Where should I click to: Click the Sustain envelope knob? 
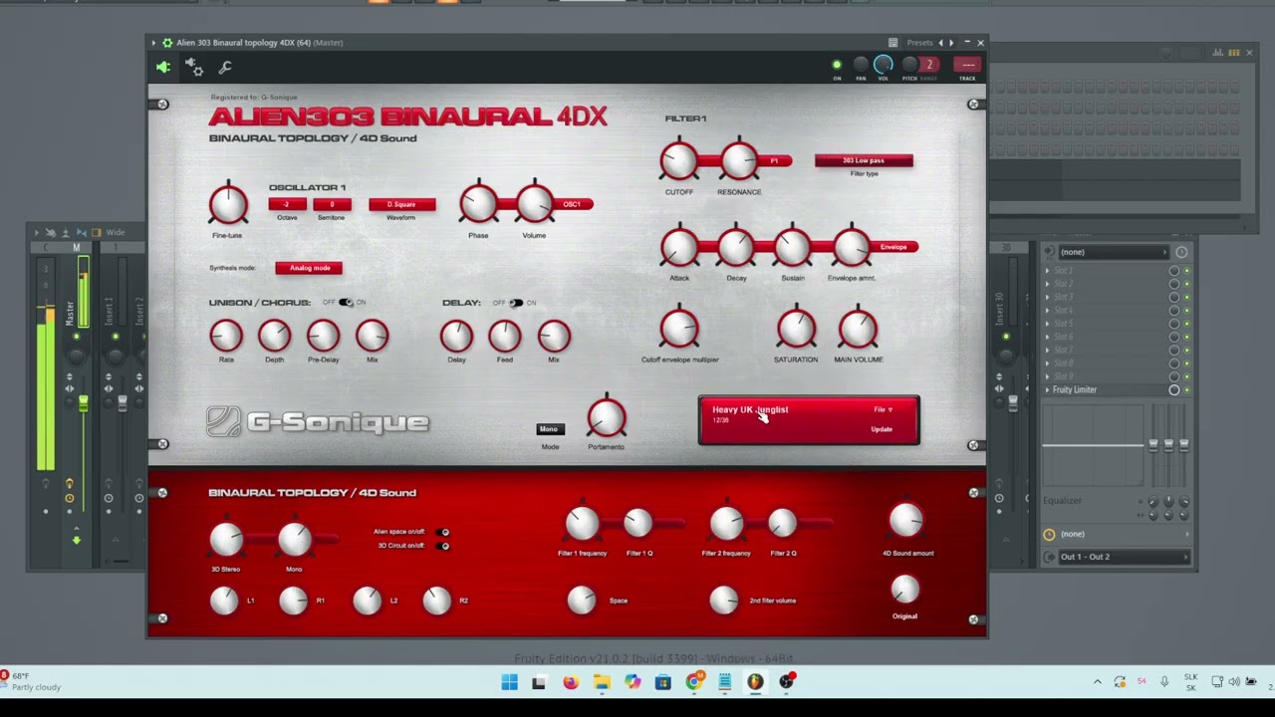[x=793, y=247]
